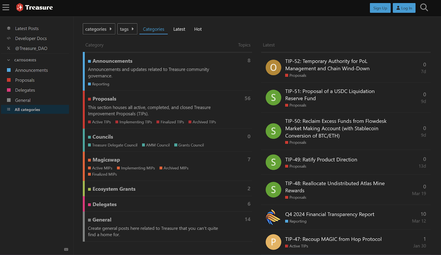Go to Delegates in sidebar
The width and height of the screenshot is (441, 255).
25,90
